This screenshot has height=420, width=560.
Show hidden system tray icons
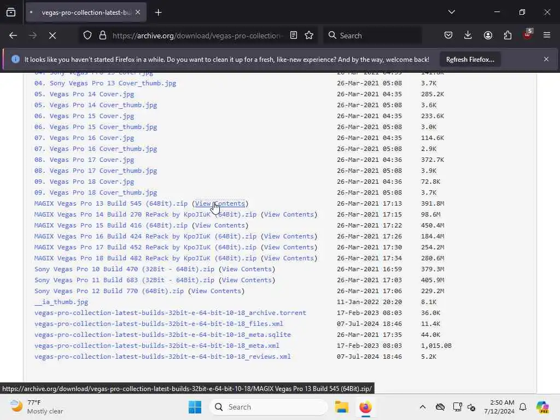(x=423, y=407)
